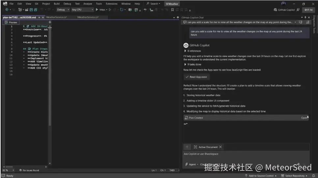The image size is (318, 178).
Task: Click the SFWeather solution name button
Action: point(172,4)
